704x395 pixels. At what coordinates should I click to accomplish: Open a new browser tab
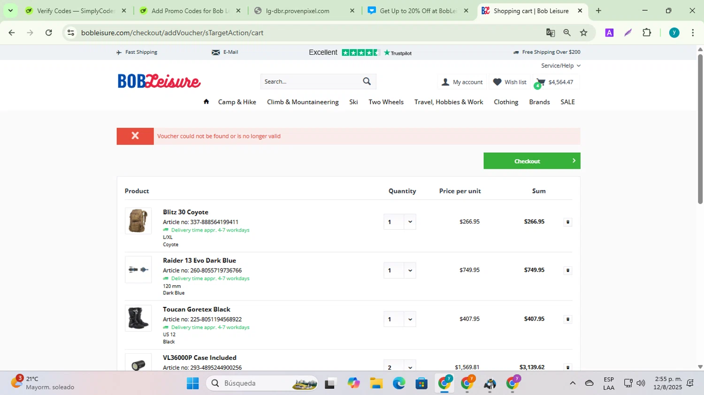tap(598, 11)
